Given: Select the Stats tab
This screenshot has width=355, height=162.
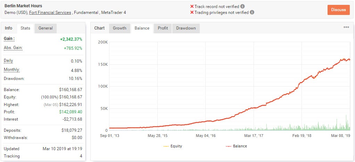Looking at the screenshot, I should coord(25,28).
